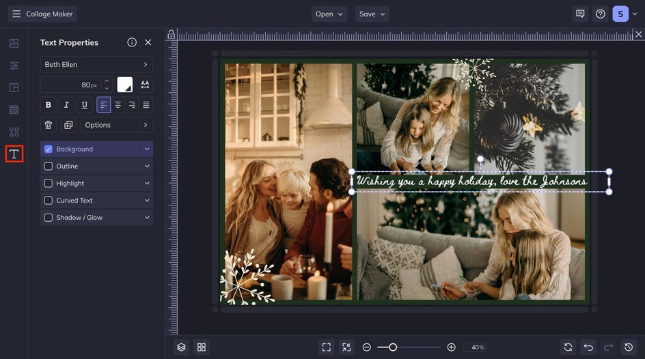Duplicate the selected text layer
The width and height of the screenshot is (645, 359).
pos(68,125)
